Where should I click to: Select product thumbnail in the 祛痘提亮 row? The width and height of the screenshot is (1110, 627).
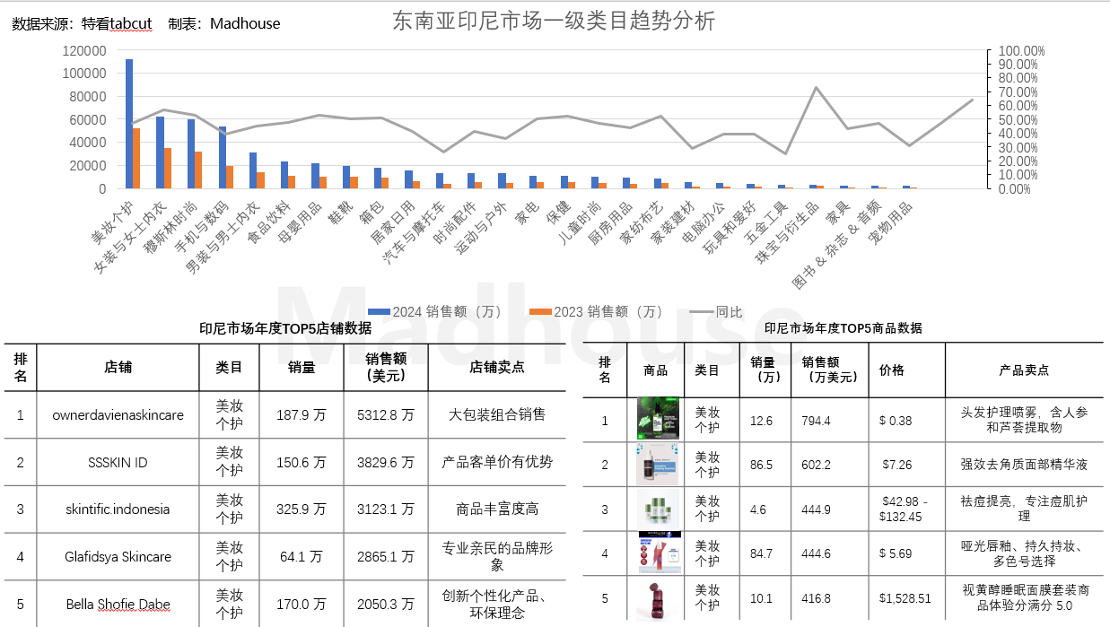coord(658,509)
